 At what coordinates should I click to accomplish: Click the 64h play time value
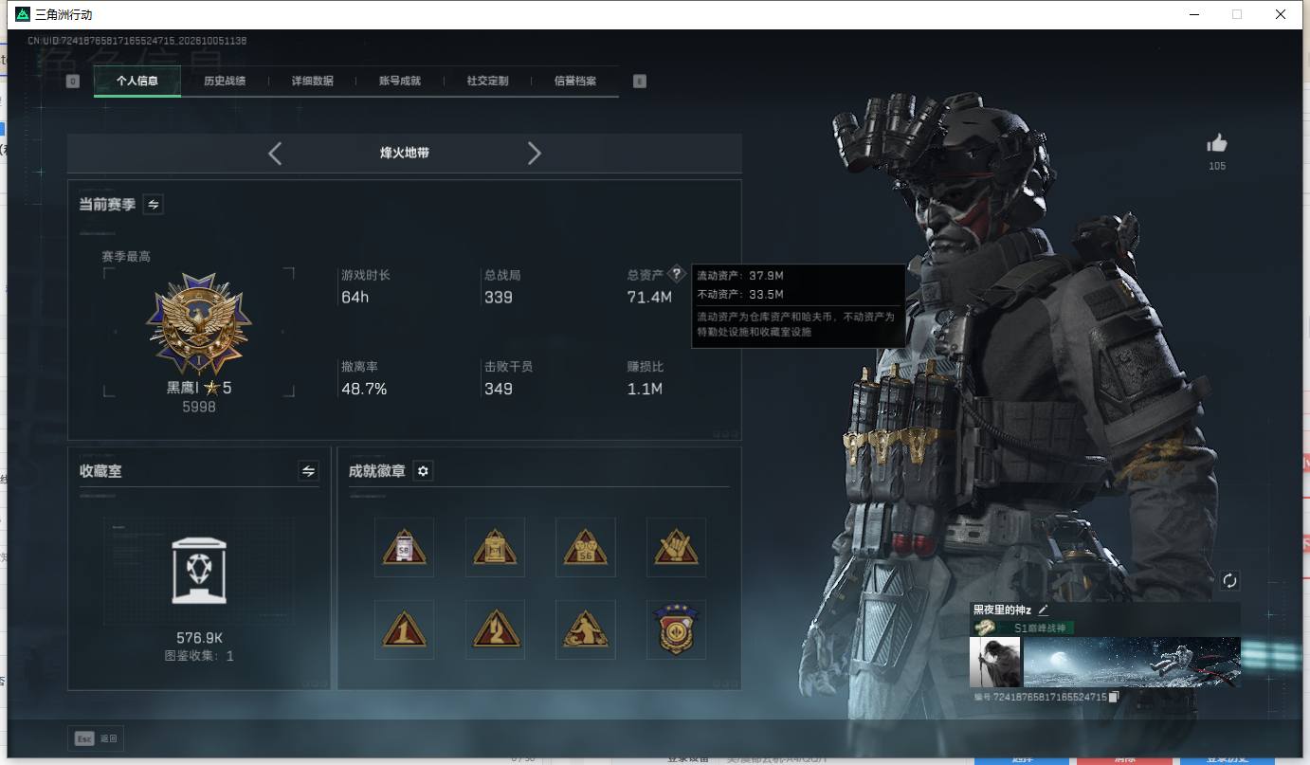(355, 298)
